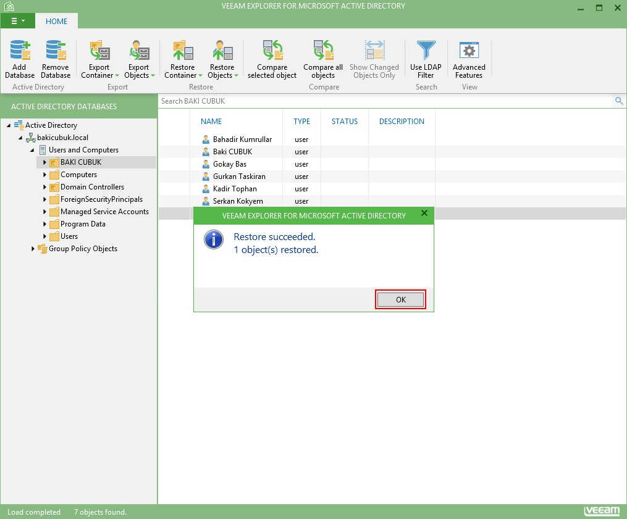Click the Export Objects icon

click(x=139, y=50)
